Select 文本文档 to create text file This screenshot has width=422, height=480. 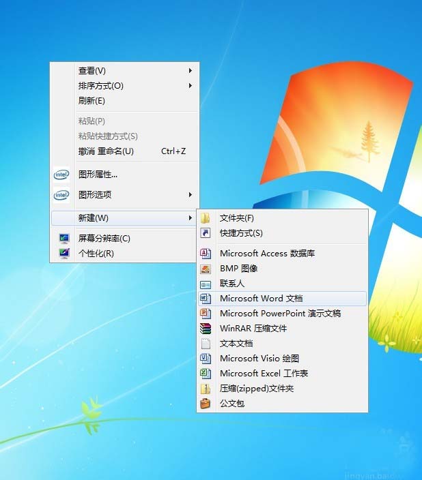236,344
